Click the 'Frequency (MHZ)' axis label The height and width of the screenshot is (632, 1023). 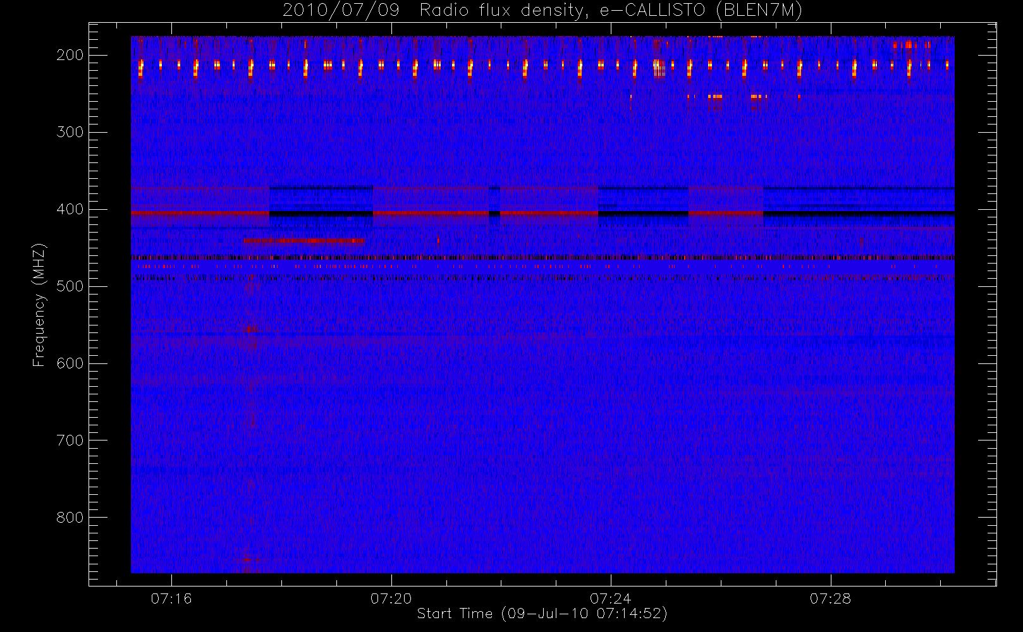pyautogui.click(x=39, y=305)
